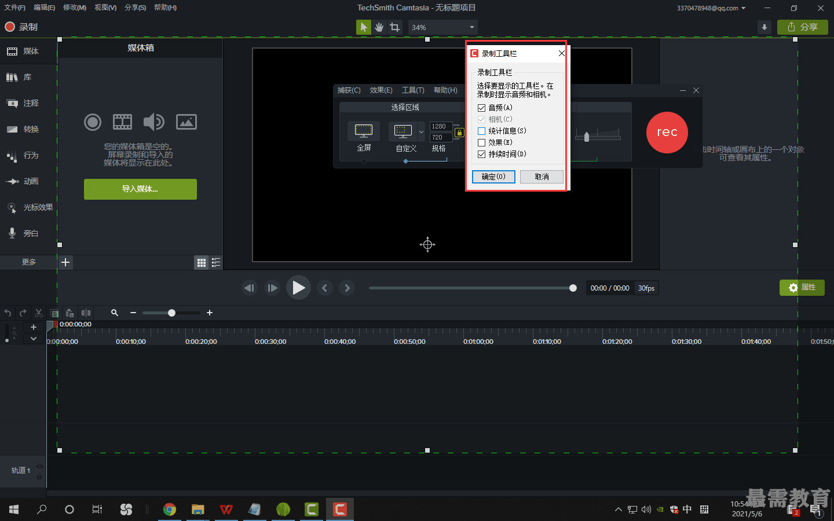This screenshot has width=834, height=521.
Task: Click the timeline zoom slider handle
Action: (x=171, y=313)
